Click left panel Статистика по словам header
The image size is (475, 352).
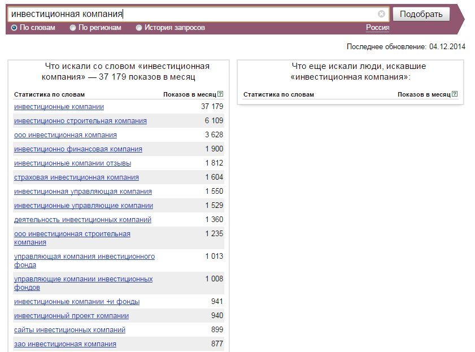49,94
